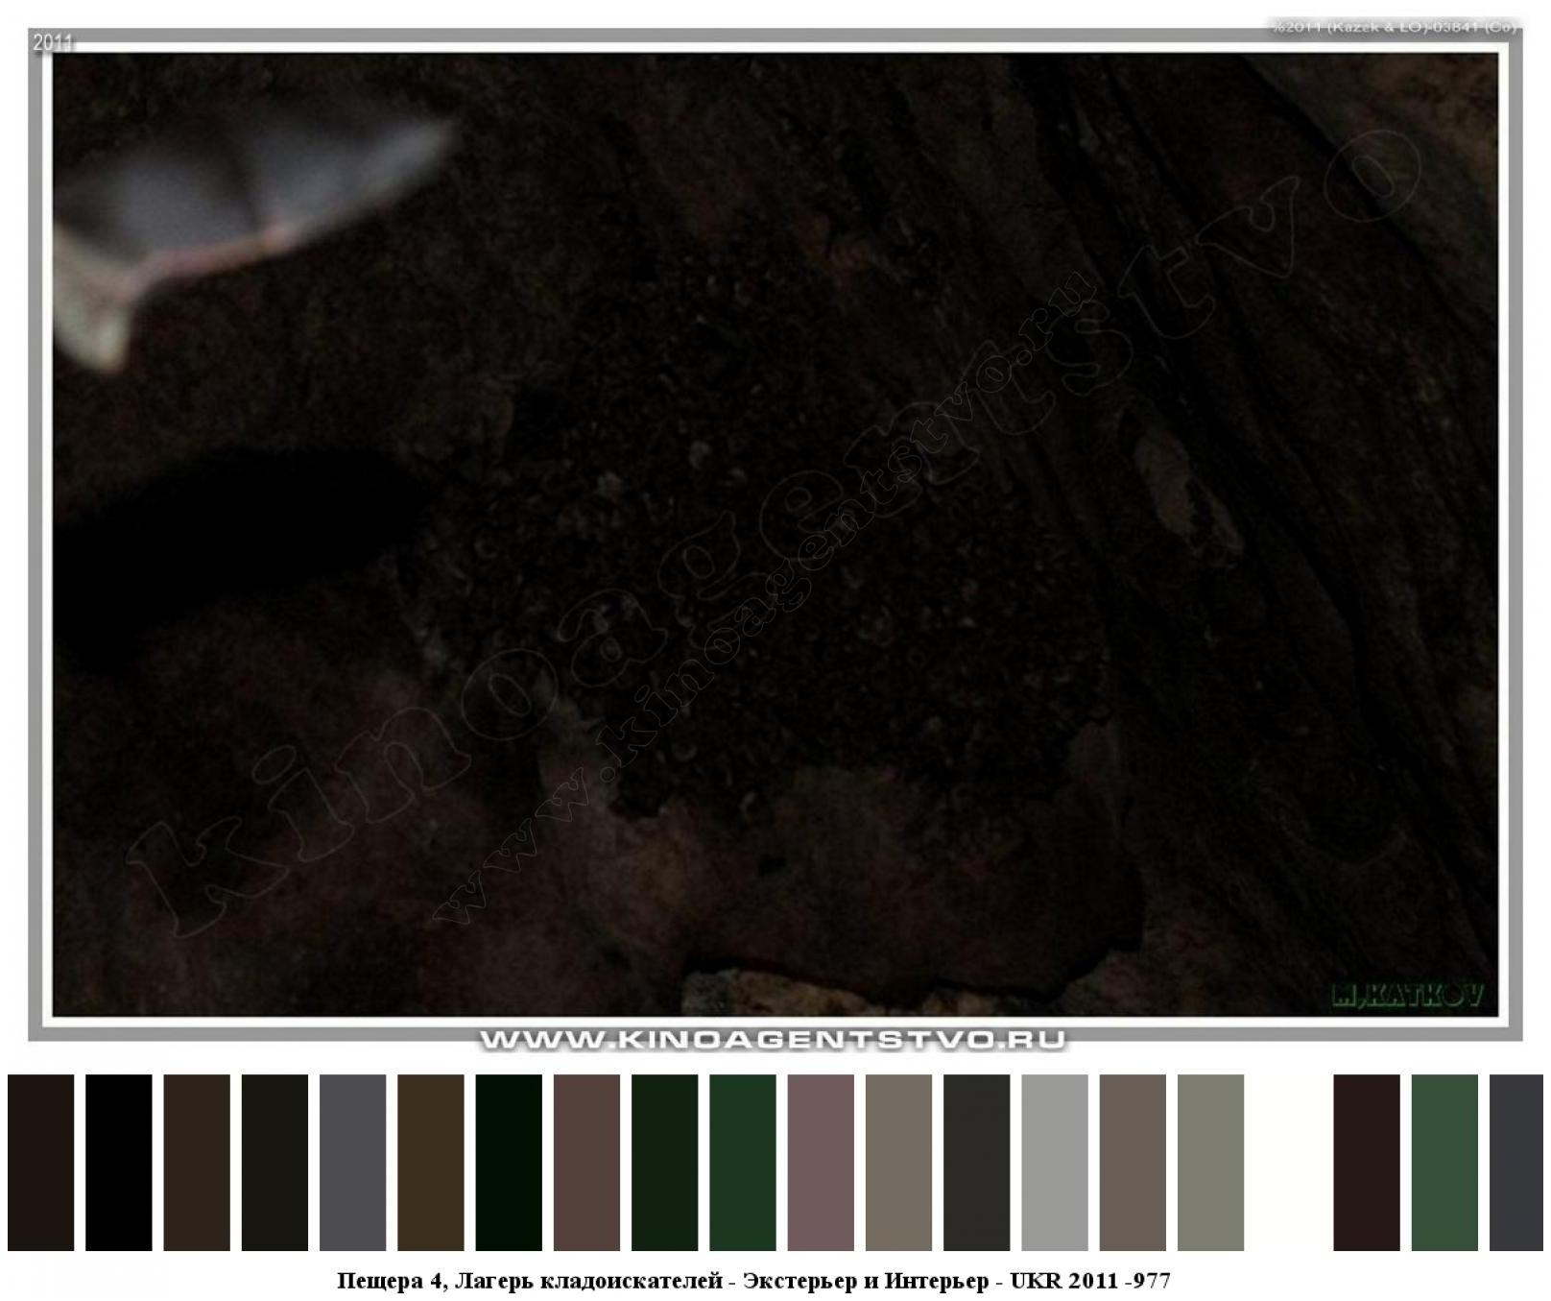Image resolution: width=1551 pixels, height=1301 pixels.
Task: Select the caption starting with 'Пещера 4'
Action: [753, 1280]
